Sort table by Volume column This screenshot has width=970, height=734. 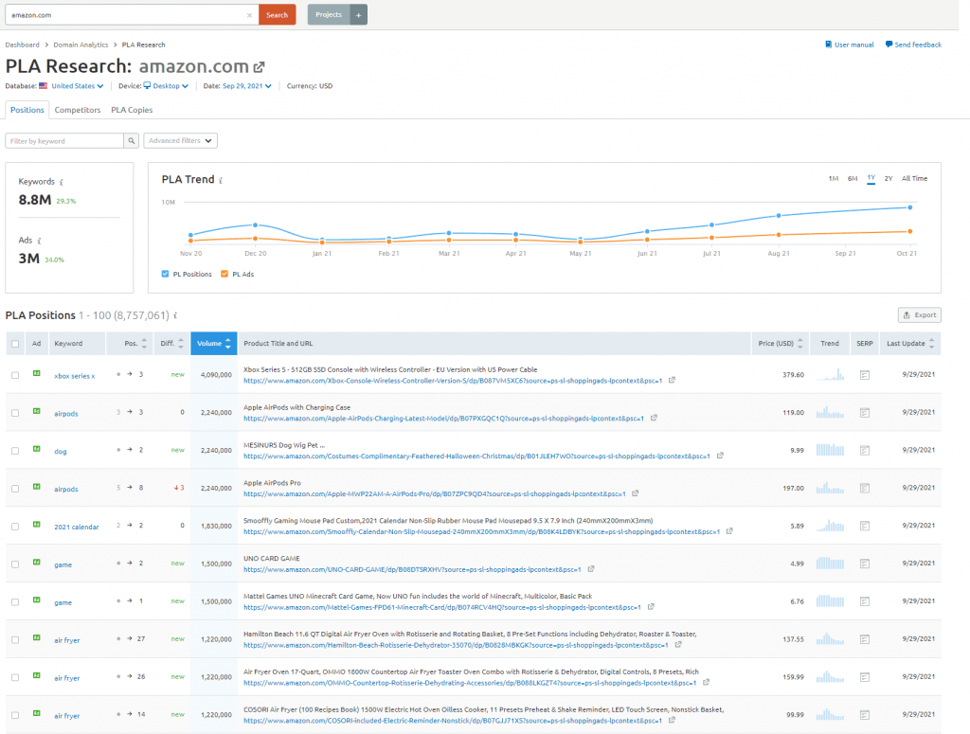tap(214, 343)
